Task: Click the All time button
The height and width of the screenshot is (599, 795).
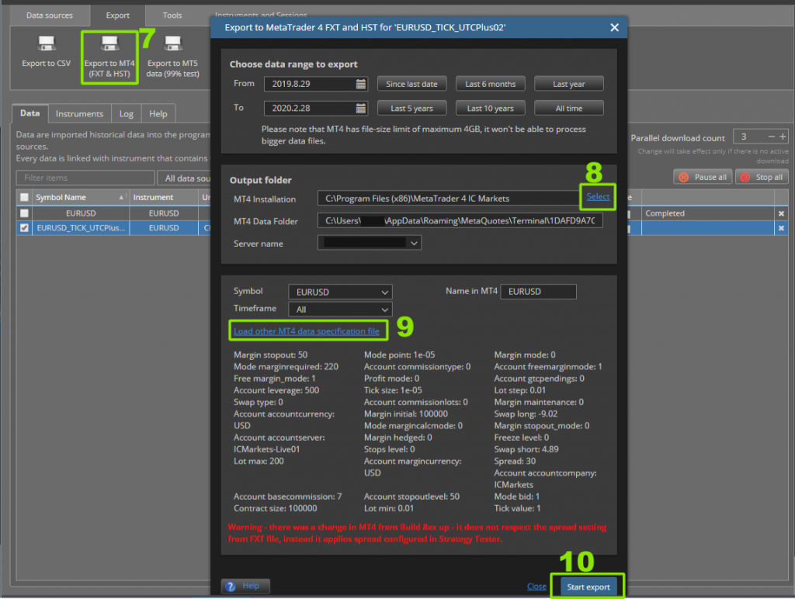Action: tap(569, 108)
